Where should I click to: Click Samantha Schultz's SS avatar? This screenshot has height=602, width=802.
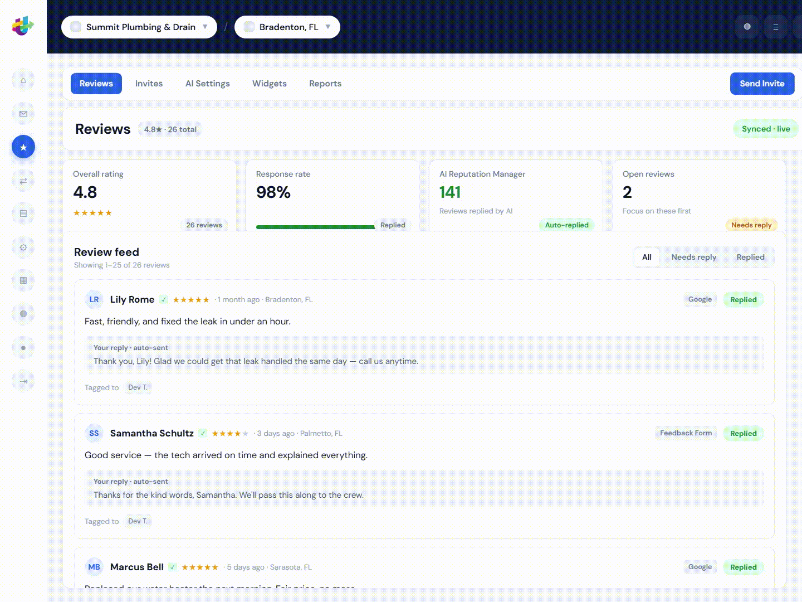94,433
